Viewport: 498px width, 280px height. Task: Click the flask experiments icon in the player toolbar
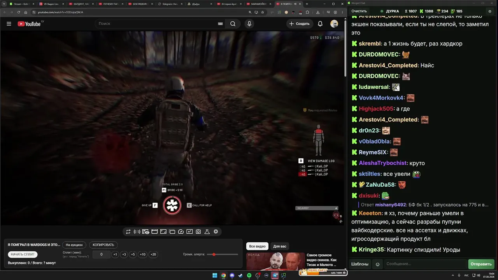(207, 232)
